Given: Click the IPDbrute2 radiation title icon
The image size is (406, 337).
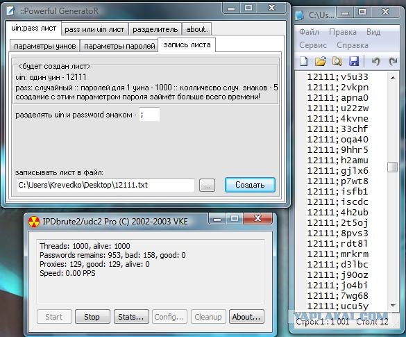Looking at the screenshot, I should point(34,222).
